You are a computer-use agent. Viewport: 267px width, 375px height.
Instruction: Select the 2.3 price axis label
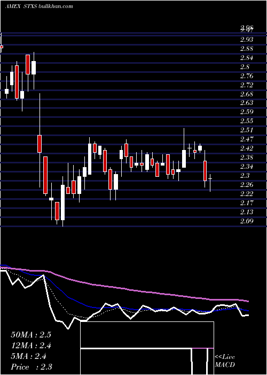click(245, 176)
